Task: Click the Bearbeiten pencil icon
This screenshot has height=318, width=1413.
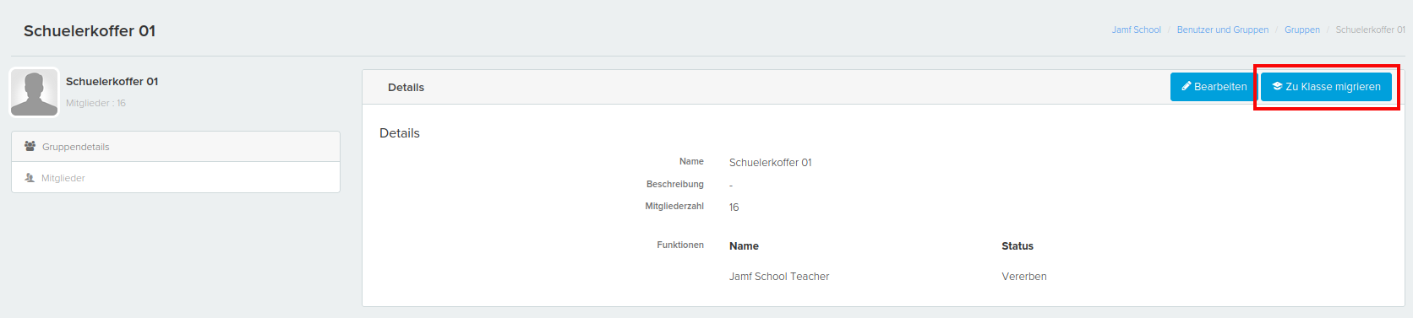Action: (1187, 87)
